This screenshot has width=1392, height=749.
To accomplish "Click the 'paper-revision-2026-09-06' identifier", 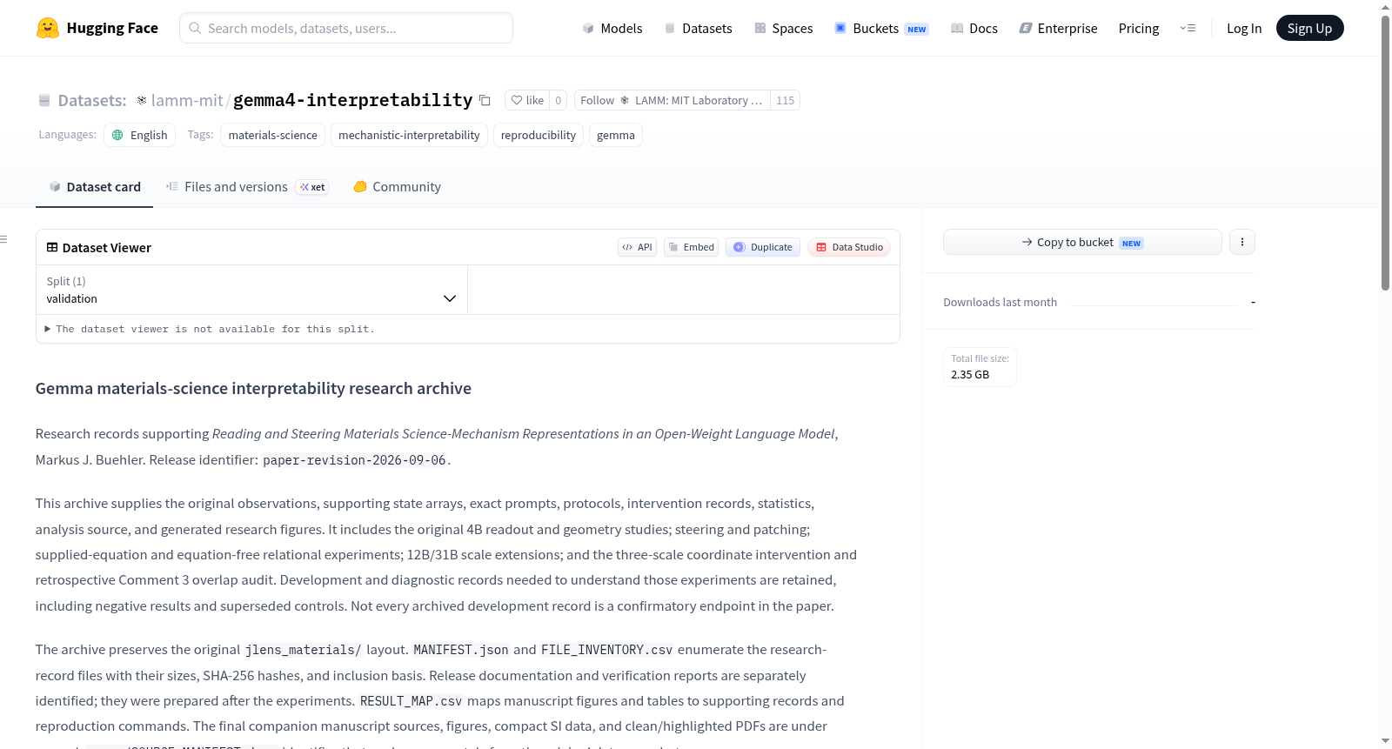I will coord(354,460).
